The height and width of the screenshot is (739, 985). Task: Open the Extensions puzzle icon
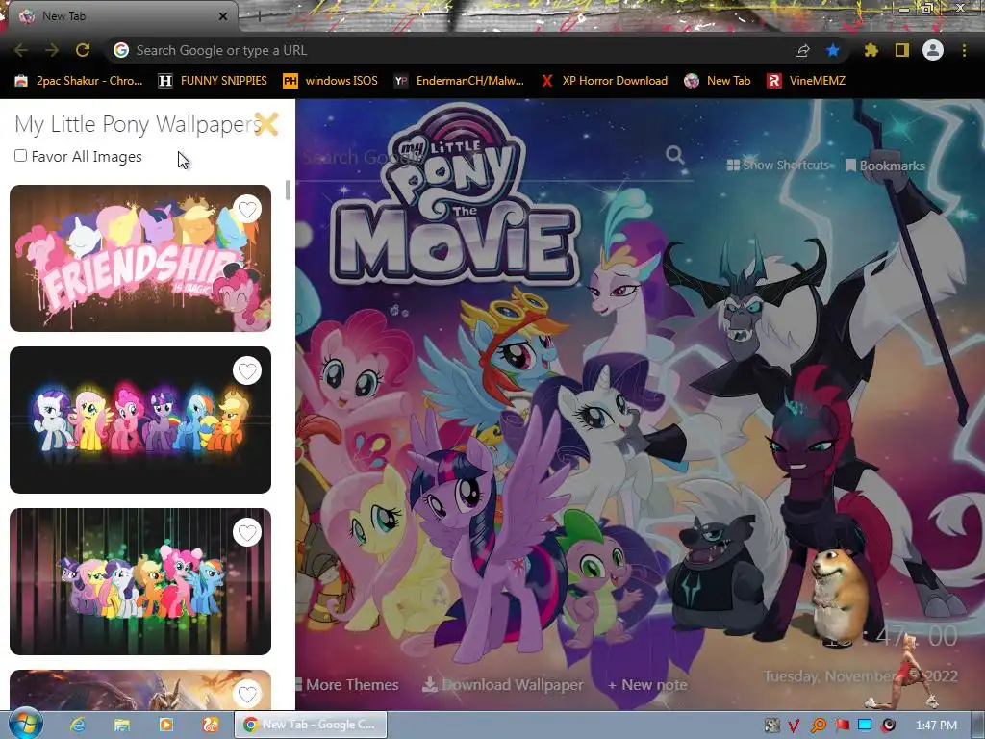tap(871, 50)
